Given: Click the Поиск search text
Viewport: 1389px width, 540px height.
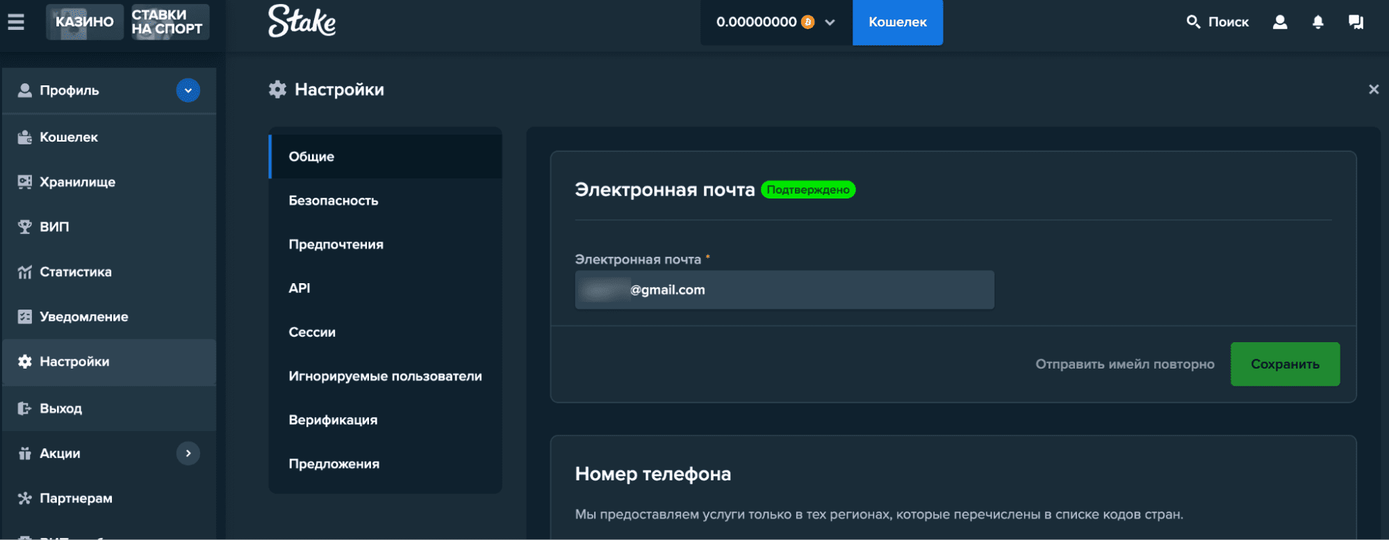Looking at the screenshot, I should (x=1228, y=22).
